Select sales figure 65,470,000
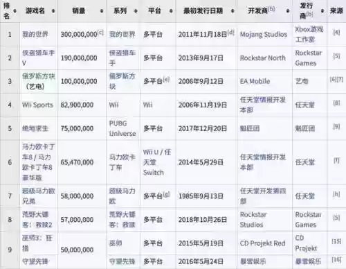The image size is (346, 269). [x=77, y=162]
